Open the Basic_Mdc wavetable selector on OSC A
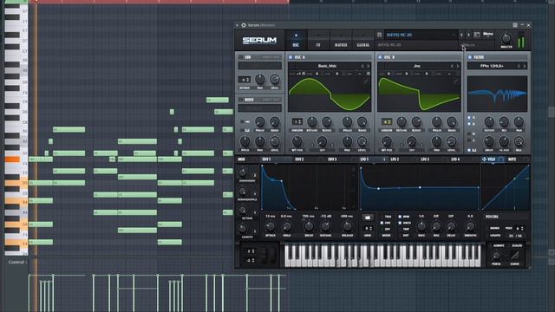Viewport: 555px width, 312px height. click(x=327, y=66)
